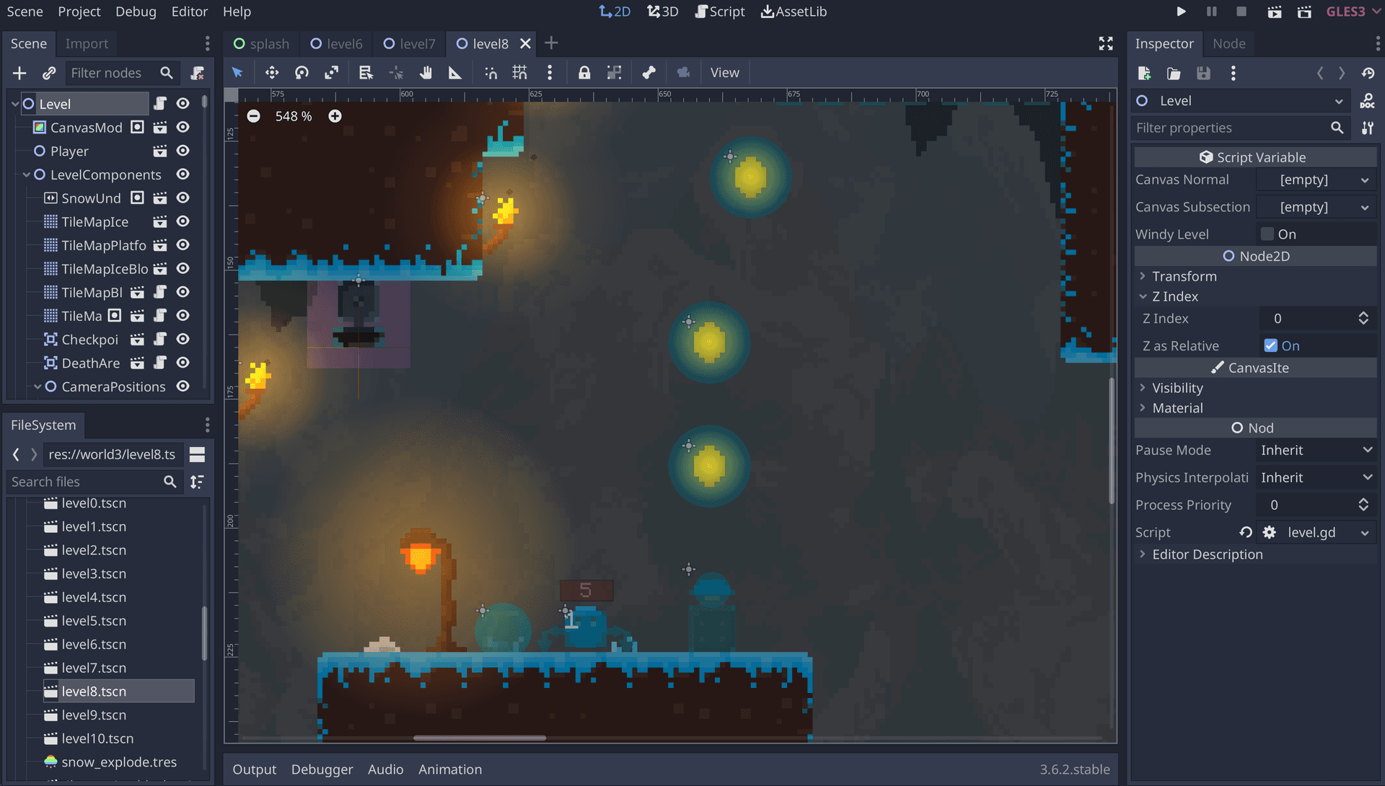This screenshot has height=786, width=1385.
Task: Open the AssetLib workspace
Action: (x=793, y=12)
